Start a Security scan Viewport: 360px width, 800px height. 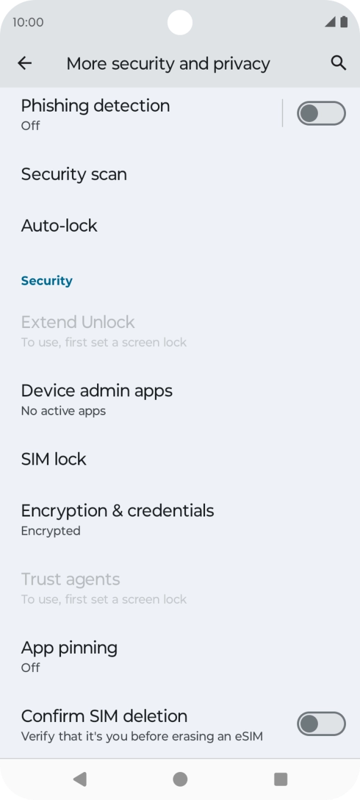click(x=74, y=174)
